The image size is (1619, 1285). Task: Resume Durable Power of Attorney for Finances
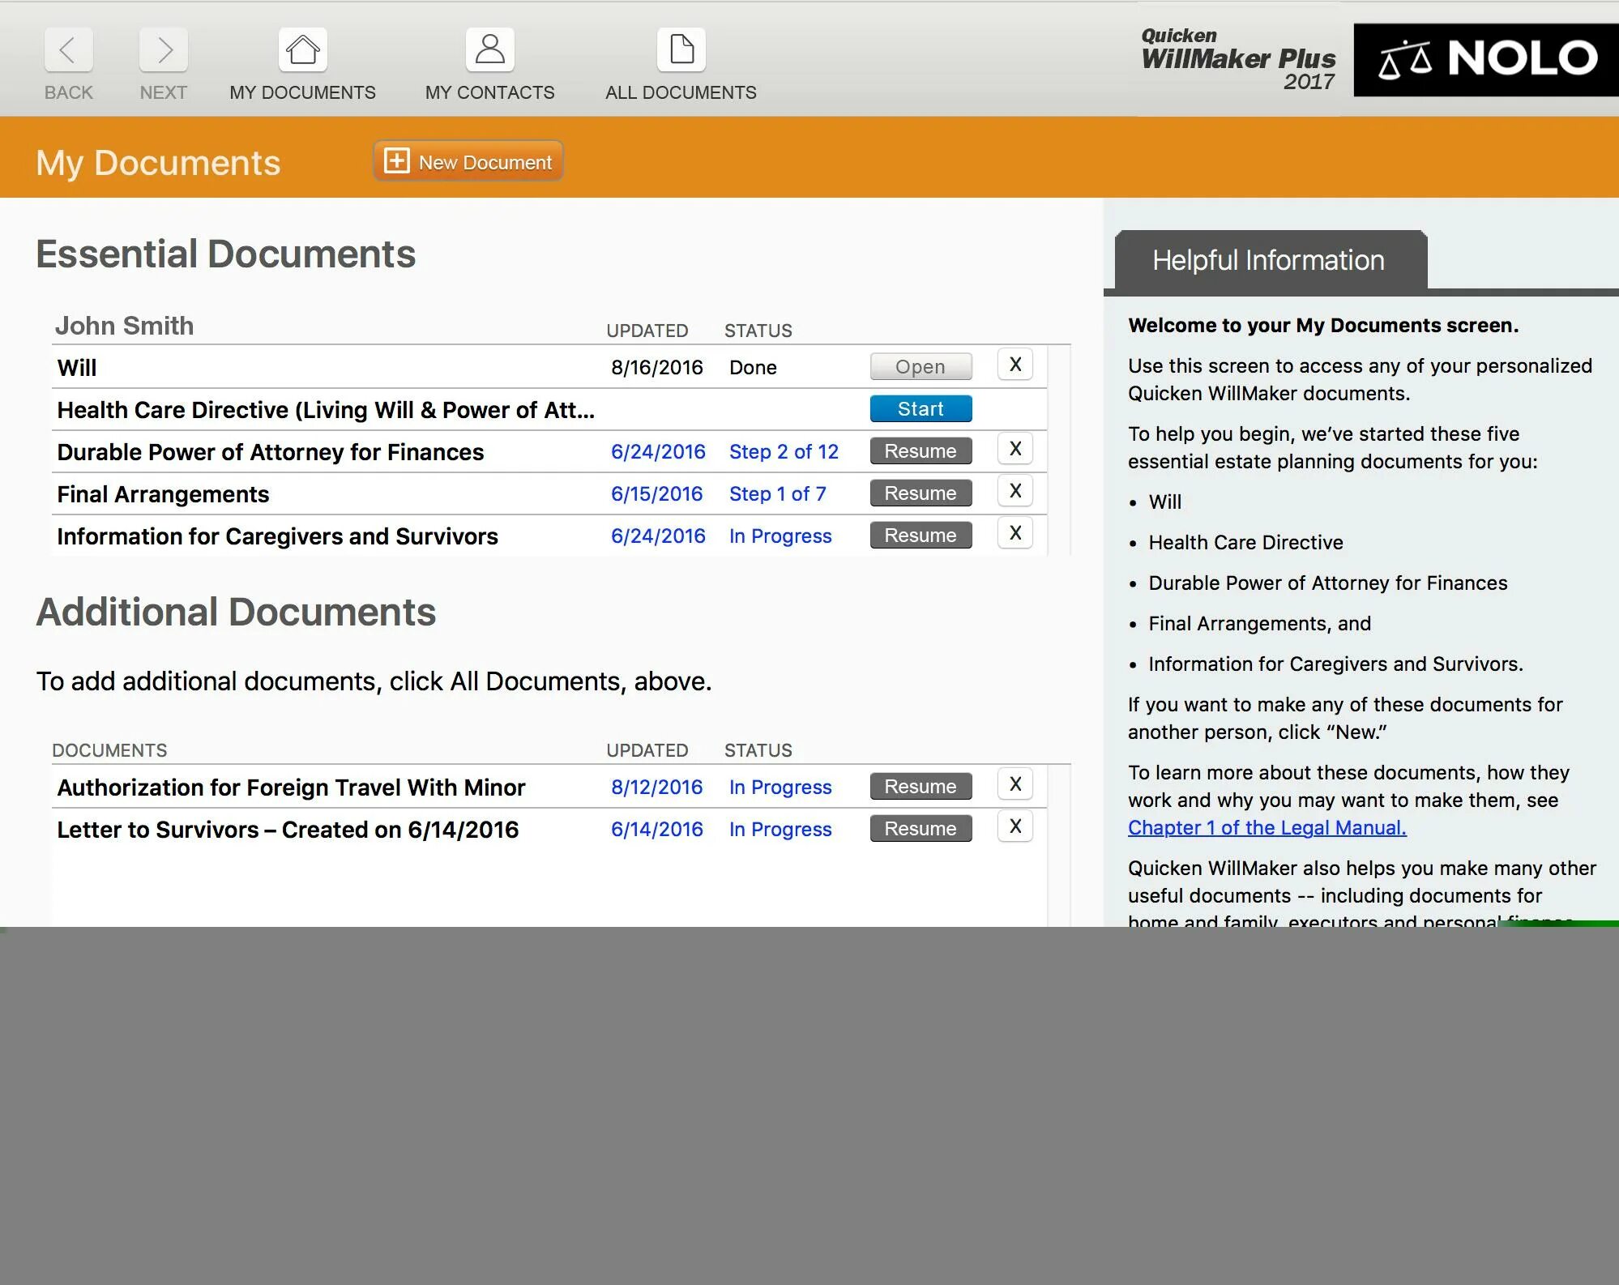(x=921, y=451)
